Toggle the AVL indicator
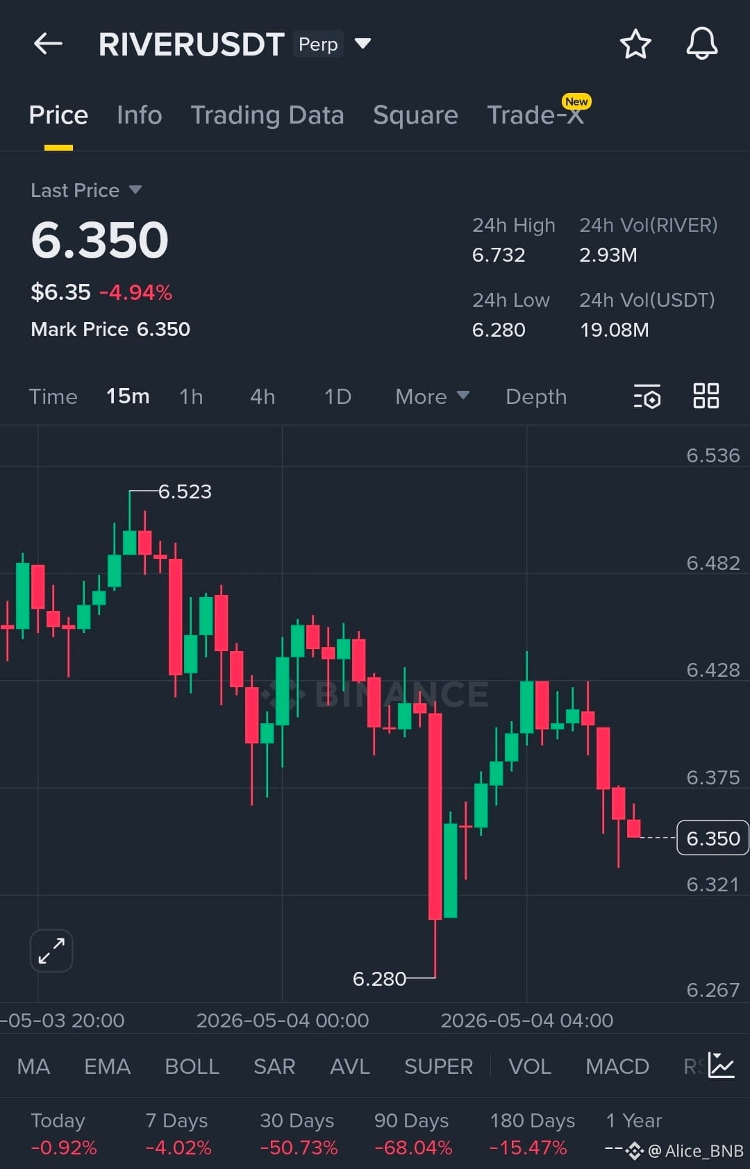The height and width of the screenshot is (1169, 750). point(350,1066)
